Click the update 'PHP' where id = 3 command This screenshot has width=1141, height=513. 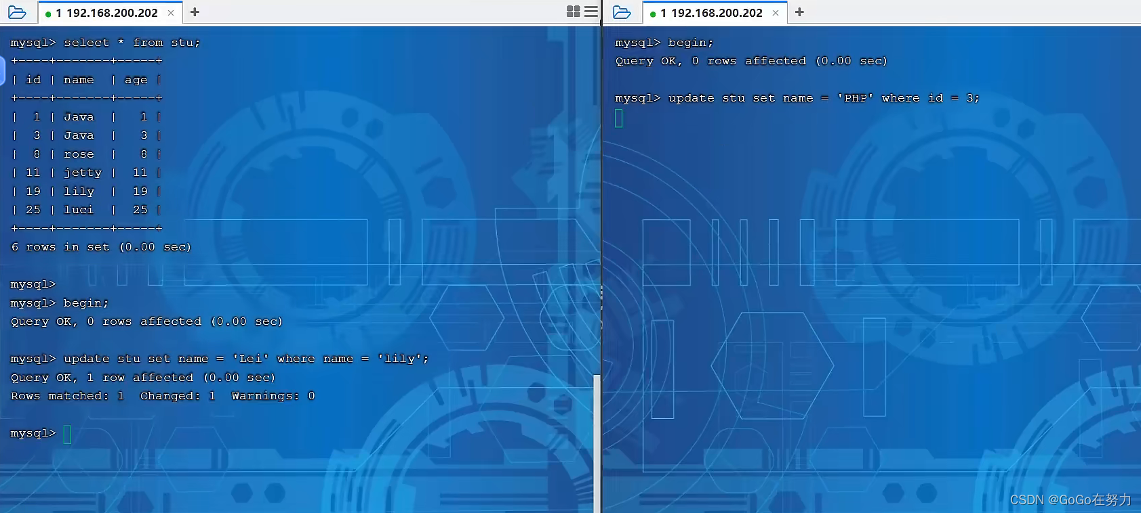tap(824, 98)
